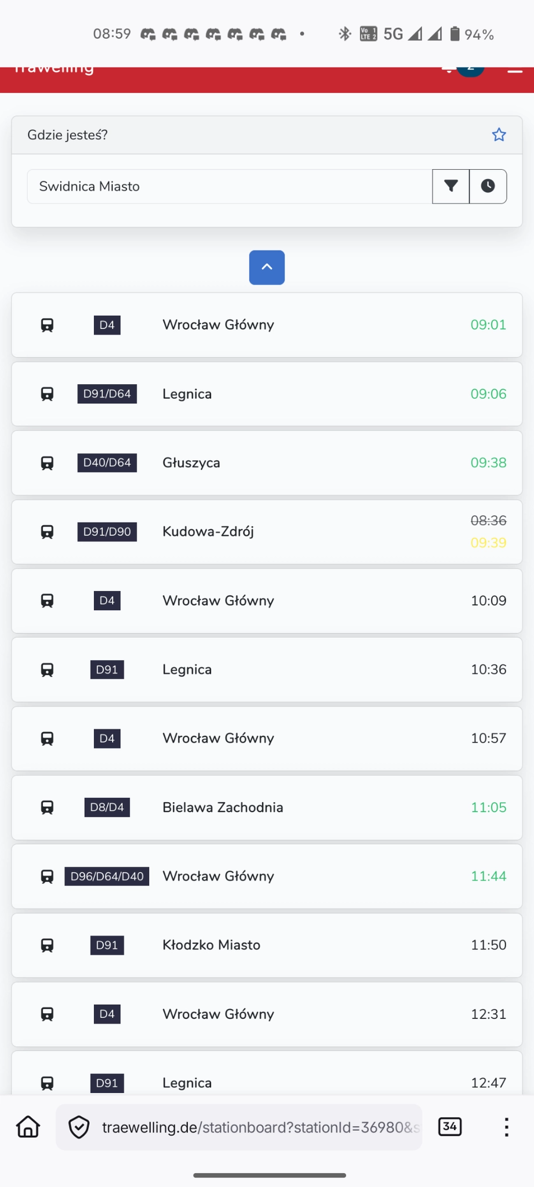Image resolution: width=534 pixels, height=1187 pixels.
Task: Click the blue chevron-up earlier departures button
Action: pos(267,267)
